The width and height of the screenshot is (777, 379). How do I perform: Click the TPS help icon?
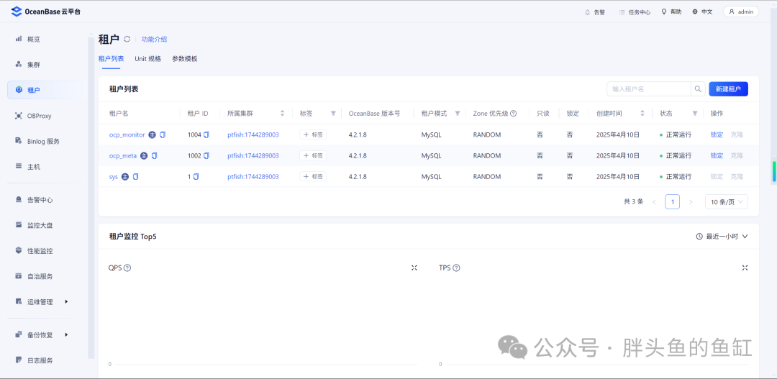pyautogui.click(x=456, y=268)
